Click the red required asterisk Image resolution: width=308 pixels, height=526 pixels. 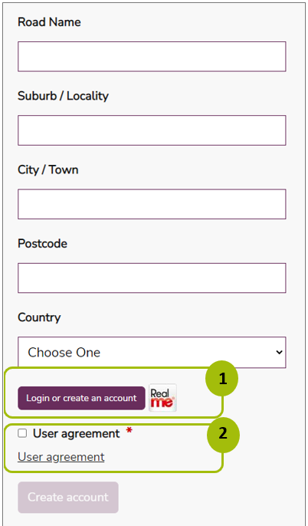(129, 432)
